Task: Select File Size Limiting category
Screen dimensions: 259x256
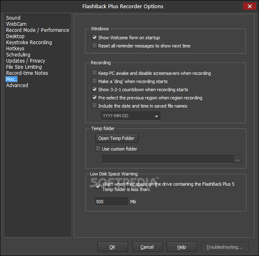Action: coord(24,67)
